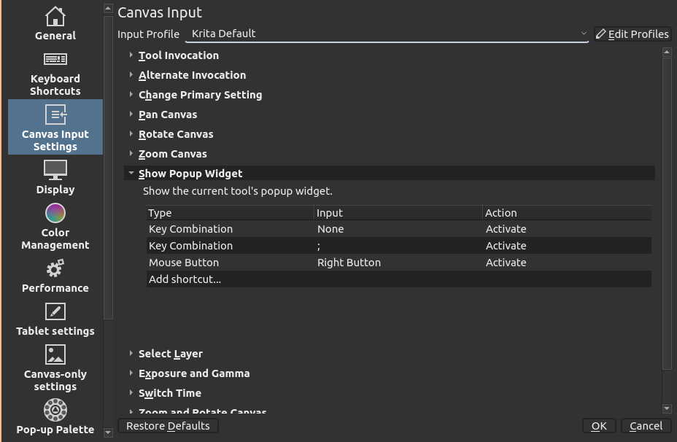Open the Tablet settings icon

click(55, 312)
